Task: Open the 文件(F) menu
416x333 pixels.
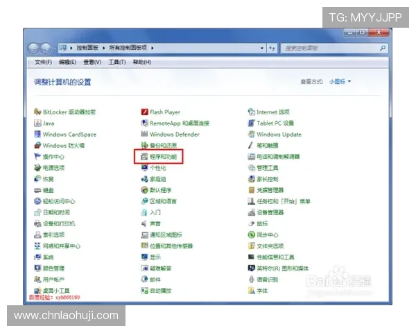Action: tap(43, 62)
